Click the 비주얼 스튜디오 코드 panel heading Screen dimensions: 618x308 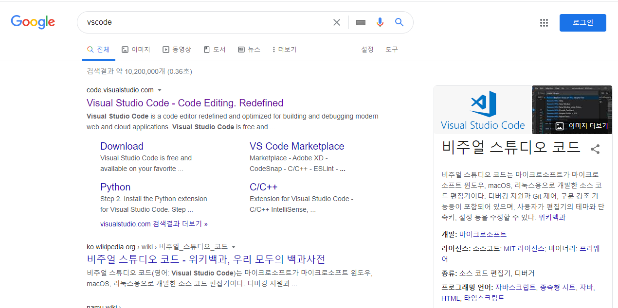[511, 147]
